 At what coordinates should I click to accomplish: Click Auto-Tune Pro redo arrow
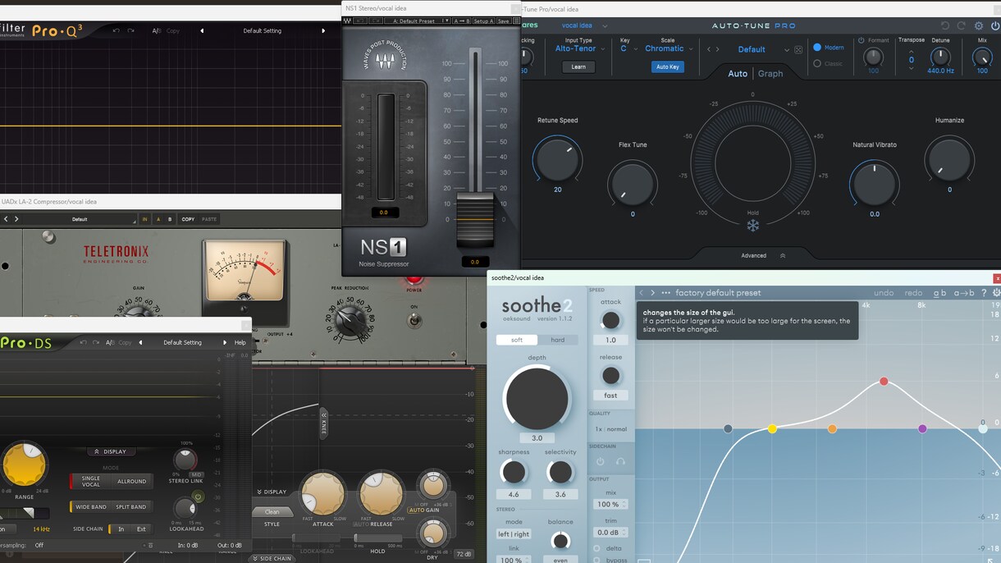point(962,26)
